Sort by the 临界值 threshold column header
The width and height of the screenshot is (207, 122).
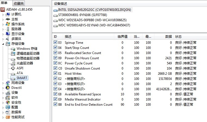click(x=122, y=37)
